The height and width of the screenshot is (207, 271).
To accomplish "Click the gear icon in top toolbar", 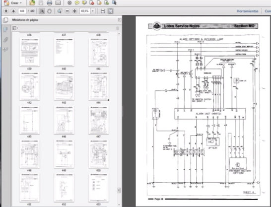I will [x=69, y=3].
